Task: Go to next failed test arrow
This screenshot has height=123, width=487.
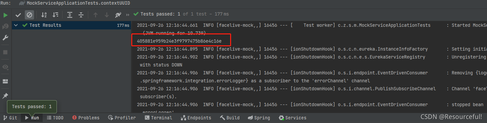Action: (106, 15)
